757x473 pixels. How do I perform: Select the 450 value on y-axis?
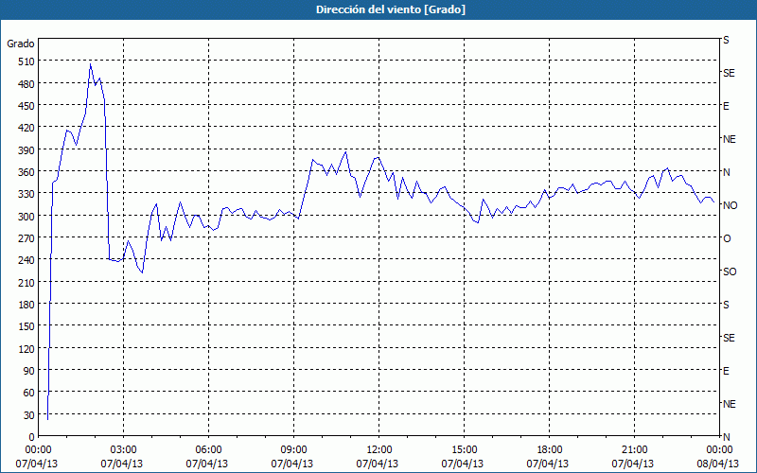point(26,106)
